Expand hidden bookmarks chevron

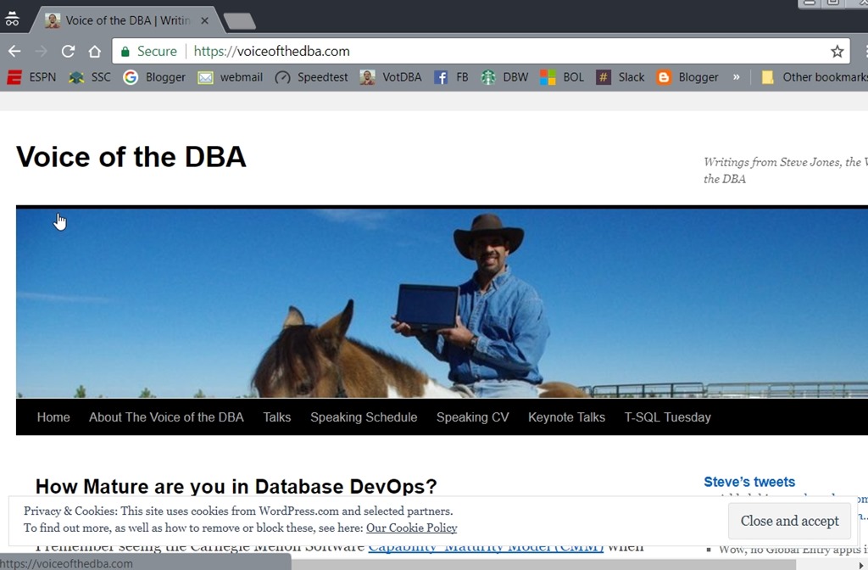[736, 76]
